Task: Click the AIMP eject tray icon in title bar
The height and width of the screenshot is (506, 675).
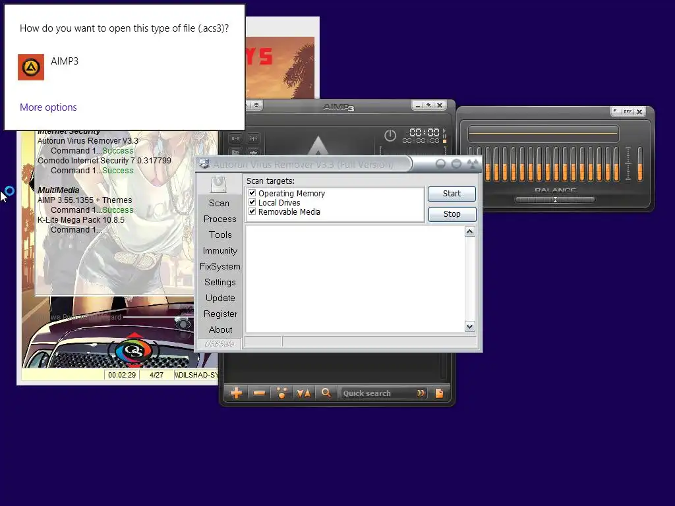Action: click(256, 105)
